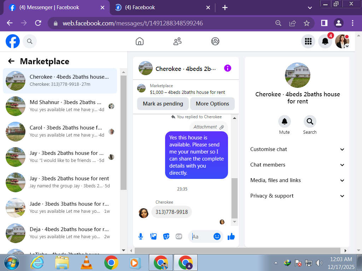Open the purple conversation info icon
Screen dimensions: 362x271
tap(227, 68)
